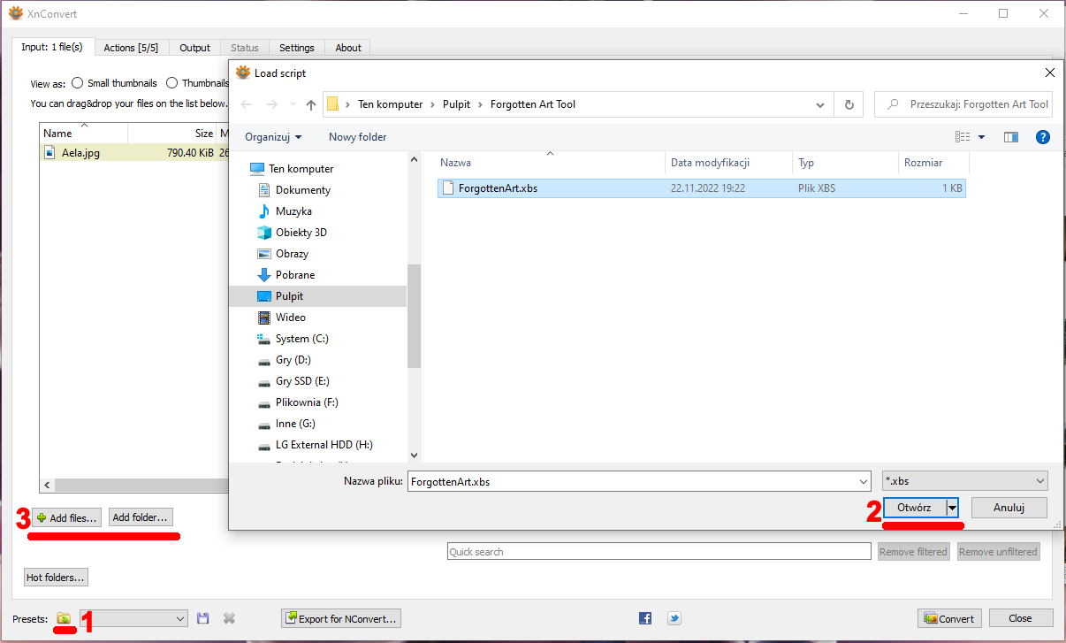Click the delete preset X icon
1066x643 pixels.
pyautogui.click(x=229, y=618)
